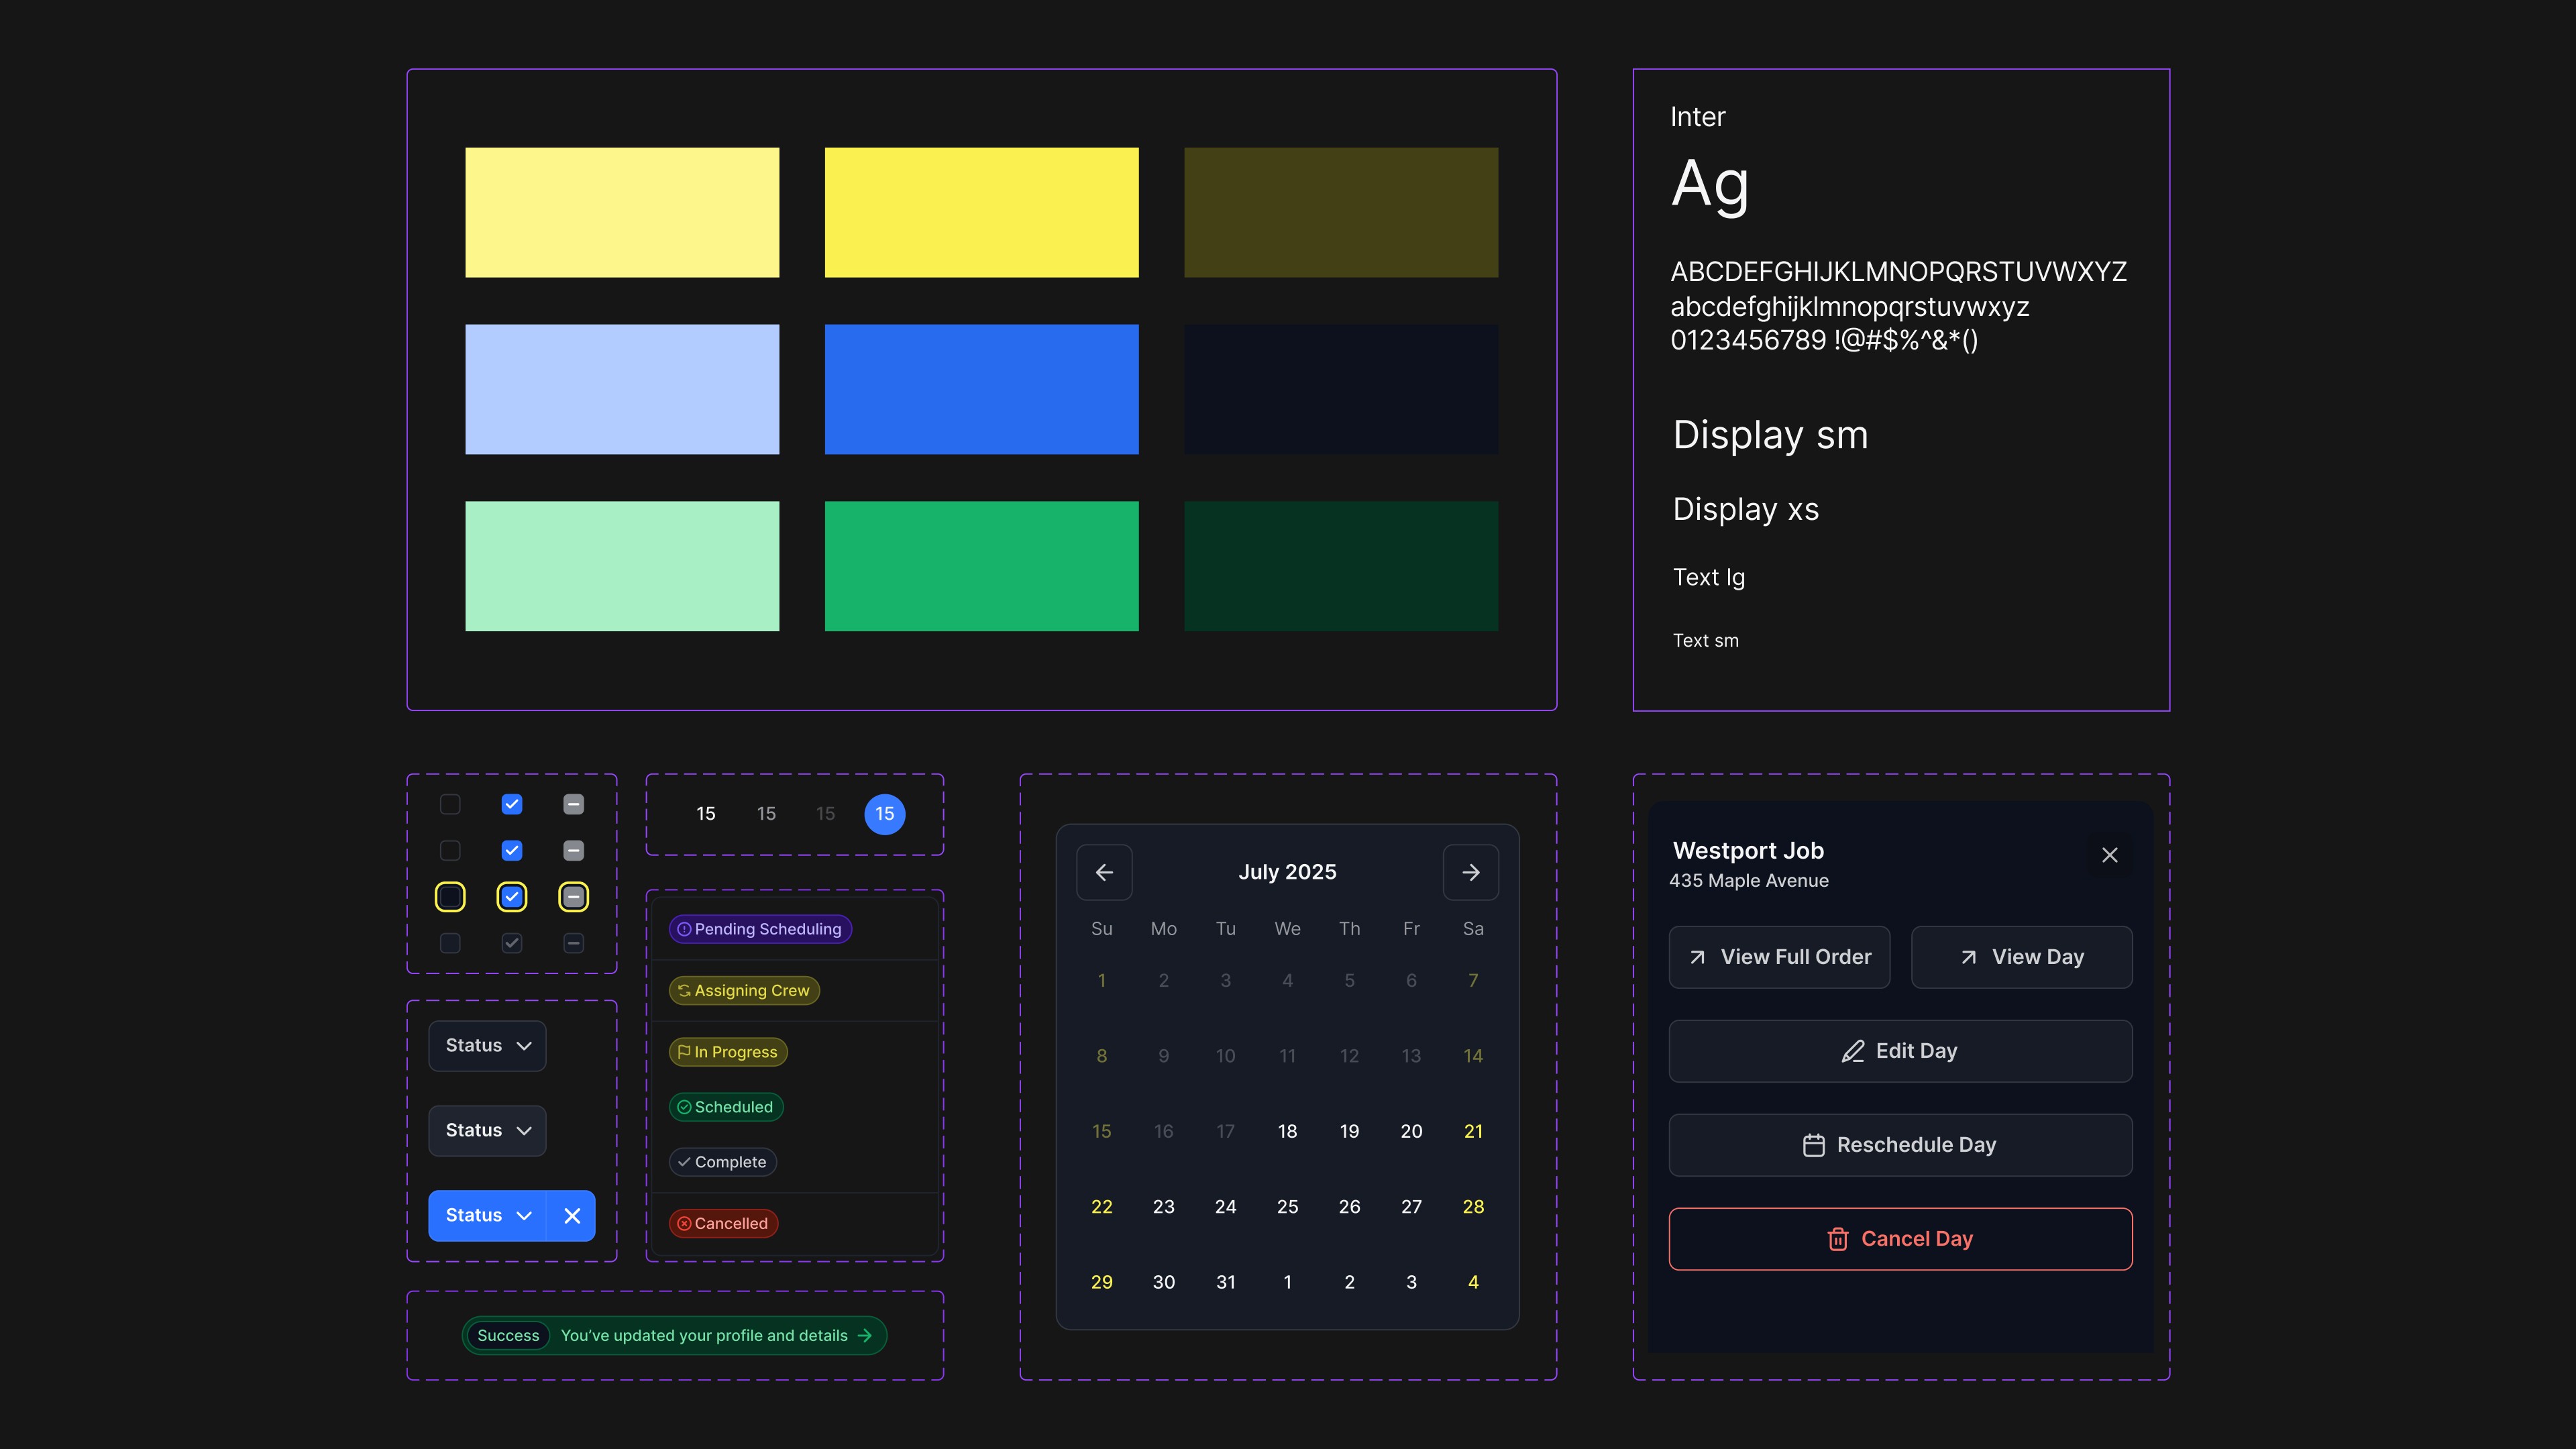2576x1449 pixels.
Task: Uncheck the yellow-focused blue checked checkbox
Action: coord(512,897)
